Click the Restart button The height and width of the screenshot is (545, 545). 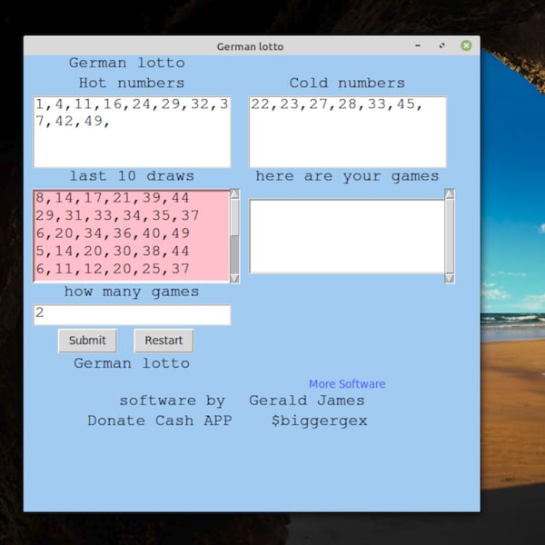coord(163,341)
